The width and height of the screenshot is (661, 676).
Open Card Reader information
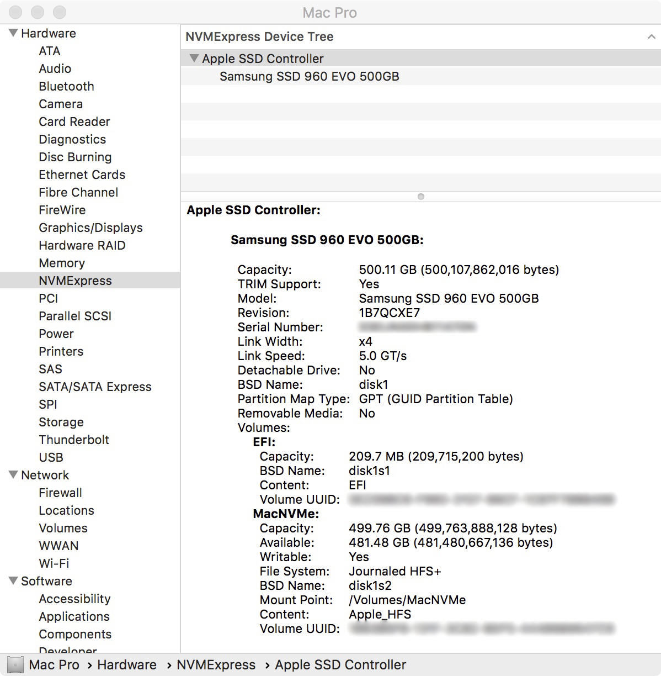coord(74,122)
